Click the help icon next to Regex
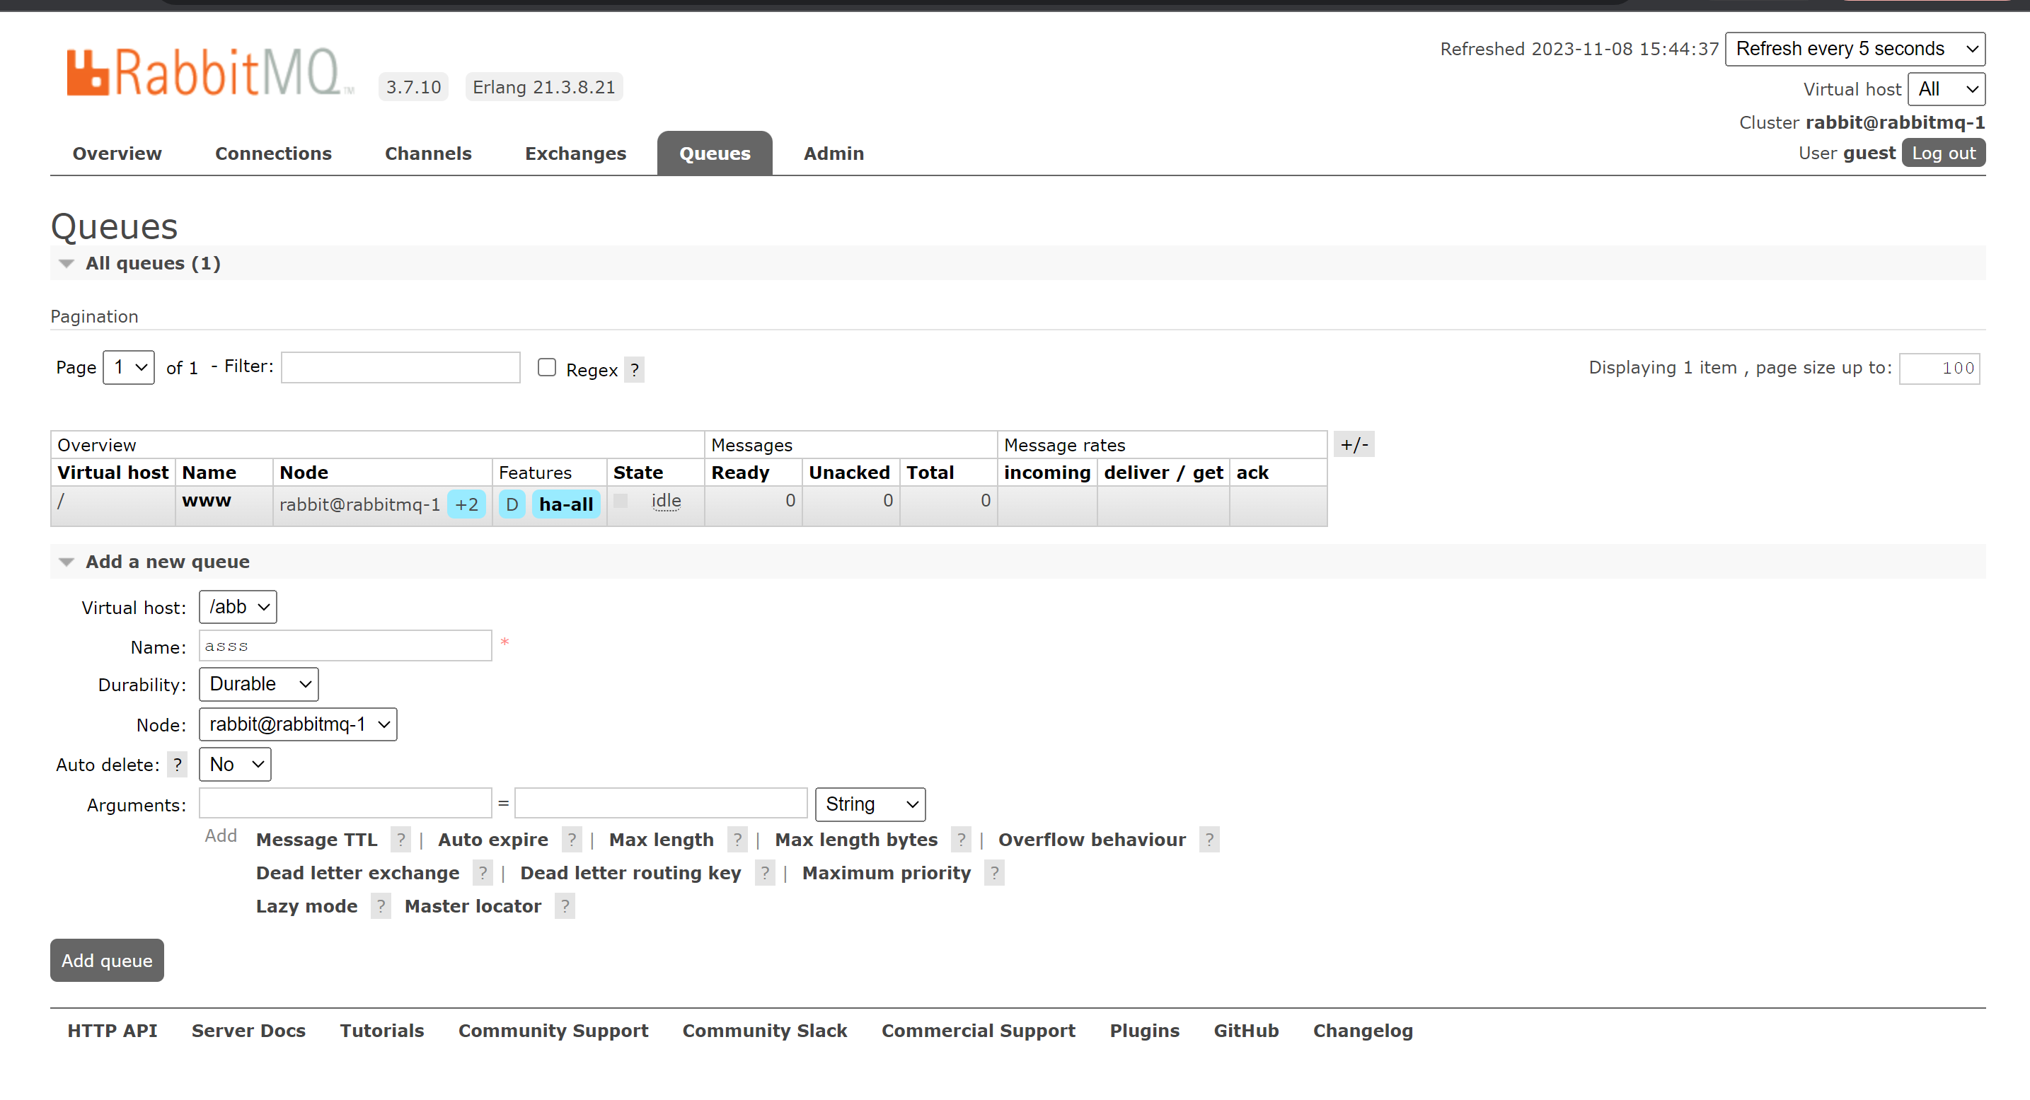 click(x=633, y=369)
